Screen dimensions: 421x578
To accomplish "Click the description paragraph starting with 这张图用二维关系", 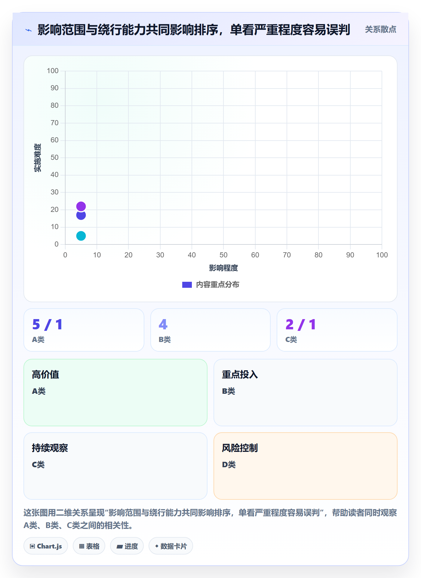I will [x=210, y=519].
